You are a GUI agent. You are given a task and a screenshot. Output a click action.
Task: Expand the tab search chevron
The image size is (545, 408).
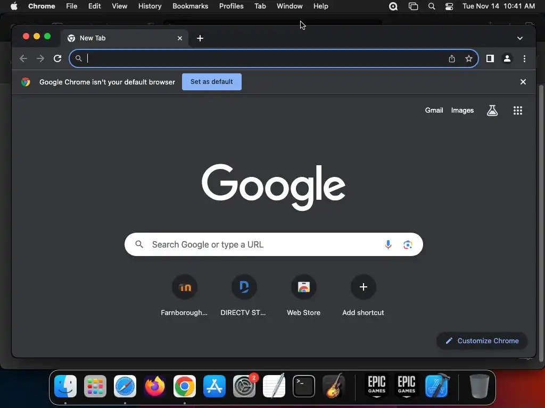pyautogui.click(x=519, y=38)
